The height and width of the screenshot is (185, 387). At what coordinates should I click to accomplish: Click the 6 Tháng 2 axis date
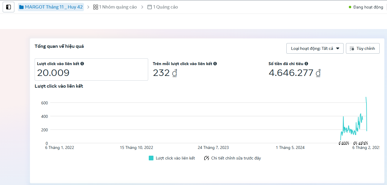coord(366,147)
